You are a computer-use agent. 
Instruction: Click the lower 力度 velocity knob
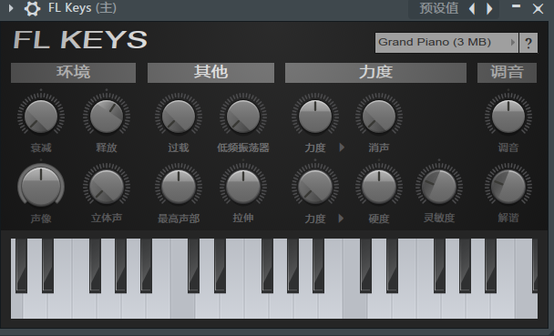(x=315, y=186)
